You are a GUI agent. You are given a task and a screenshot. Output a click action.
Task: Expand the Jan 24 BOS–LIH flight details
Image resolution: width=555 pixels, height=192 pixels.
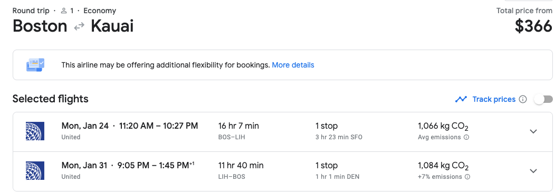[533, 131]
